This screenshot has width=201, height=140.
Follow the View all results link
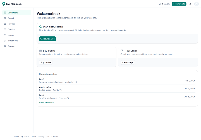46,102
